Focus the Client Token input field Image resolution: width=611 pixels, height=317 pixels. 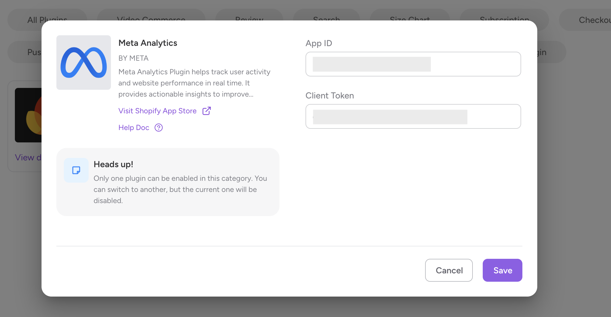point(413,116)
